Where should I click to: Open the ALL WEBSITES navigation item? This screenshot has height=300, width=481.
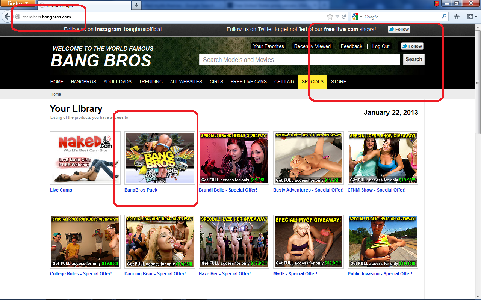(x=186, y=82)
